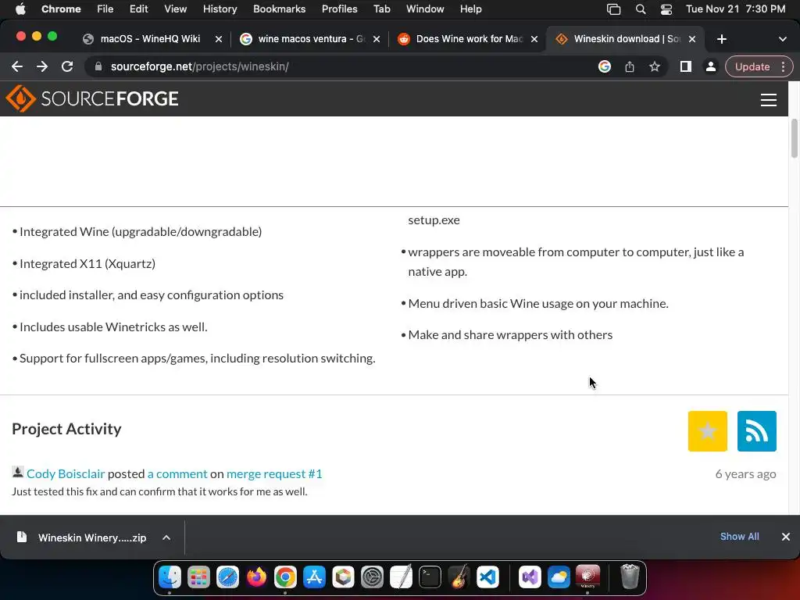
Task: Open Visual Studio Code from the Dock
Action: (487, 577)
